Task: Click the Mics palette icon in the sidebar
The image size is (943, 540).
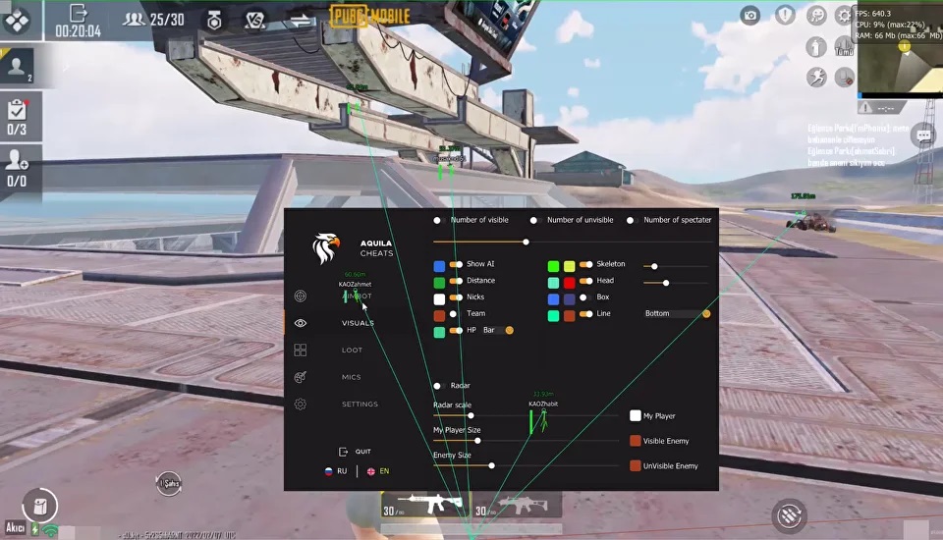Action: 301,377
